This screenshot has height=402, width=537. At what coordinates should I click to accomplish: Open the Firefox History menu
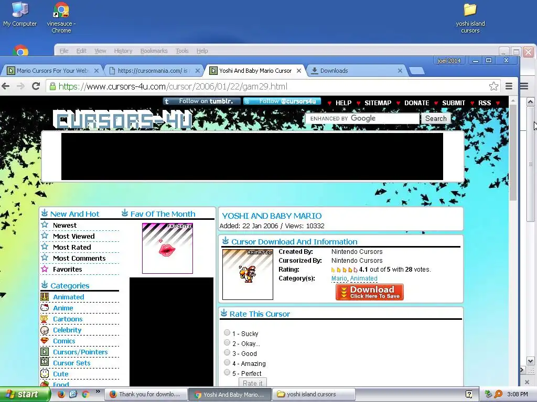(x=123, y=51)
